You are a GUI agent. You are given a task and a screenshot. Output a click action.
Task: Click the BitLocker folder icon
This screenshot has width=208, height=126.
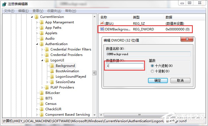42,93
